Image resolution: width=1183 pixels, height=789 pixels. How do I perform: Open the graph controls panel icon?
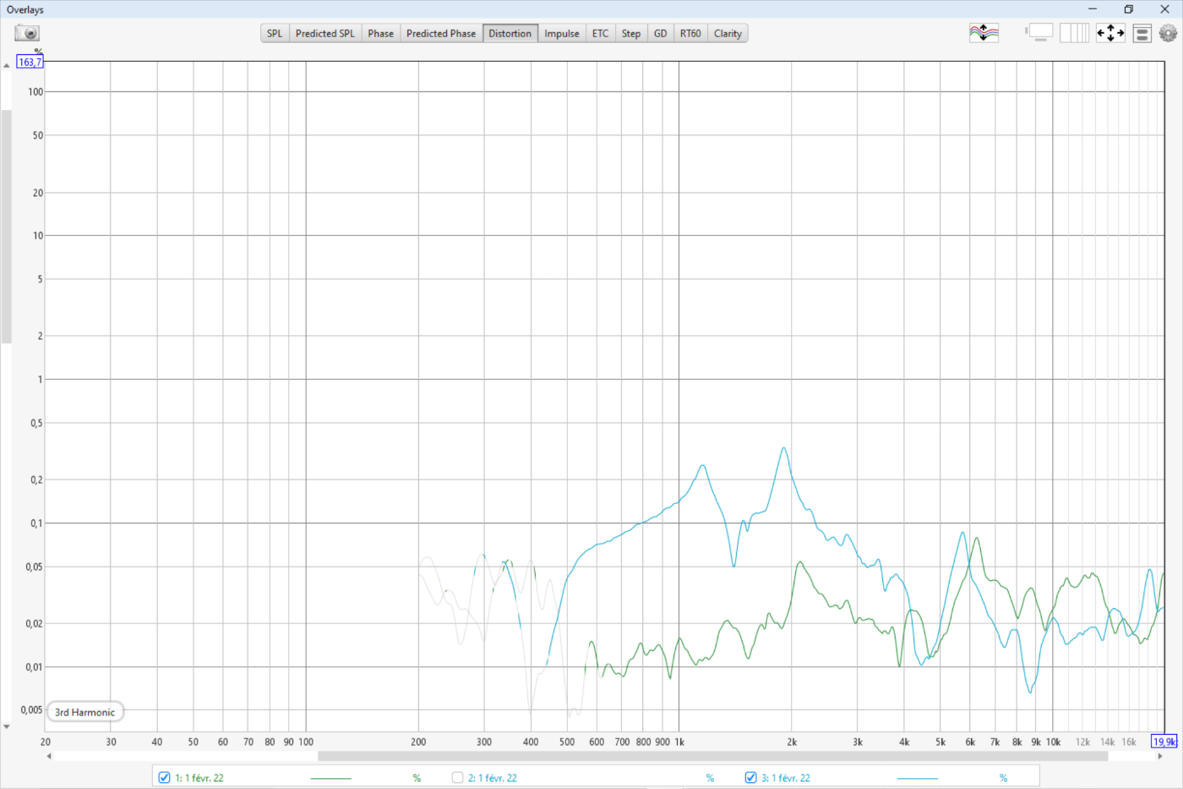coord(1142,33)
